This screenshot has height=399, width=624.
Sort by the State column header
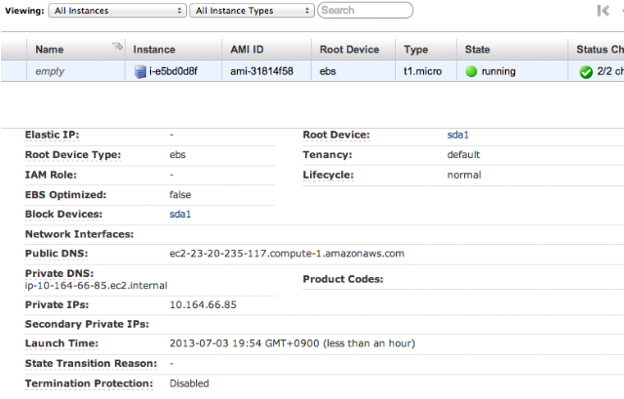pyautogui.click(x=512, y=50)
